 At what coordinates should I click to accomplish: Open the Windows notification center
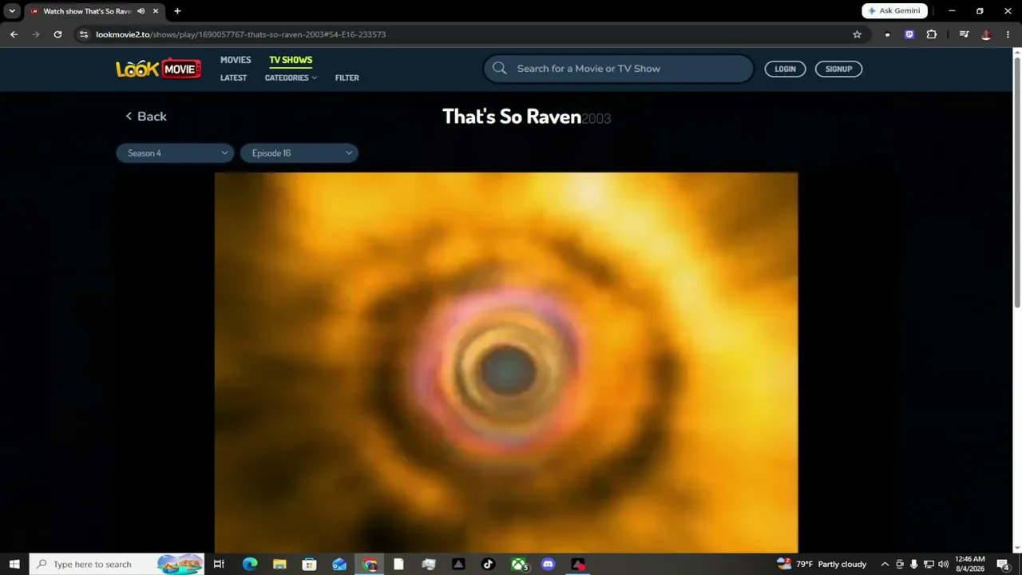(1003, 564)
